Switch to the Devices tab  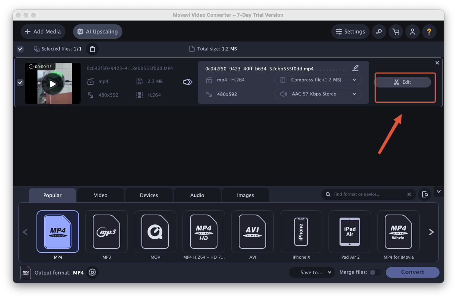(x=149, y=195)
